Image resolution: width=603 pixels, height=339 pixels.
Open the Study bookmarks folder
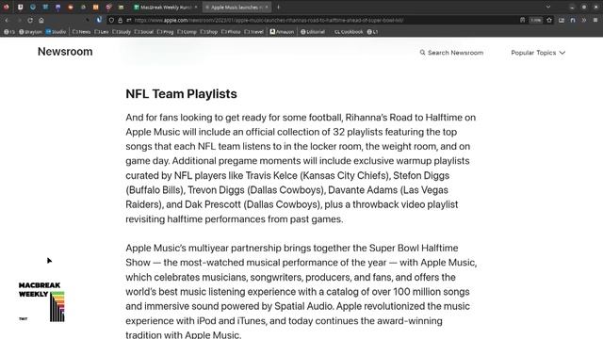122,32
